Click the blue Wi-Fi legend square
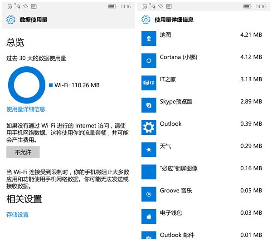272x241 pixels. point(51,85)
